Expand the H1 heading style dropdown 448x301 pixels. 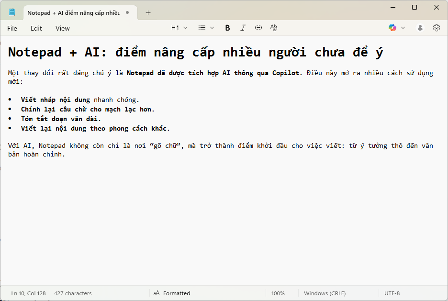(x=179, y=28)
